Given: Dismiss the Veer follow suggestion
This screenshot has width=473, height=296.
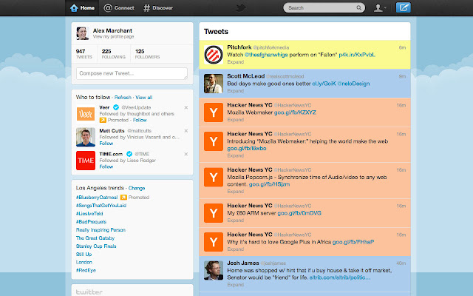Looking at the screenshot, I should pyautogui.click(x=186, y=108).
